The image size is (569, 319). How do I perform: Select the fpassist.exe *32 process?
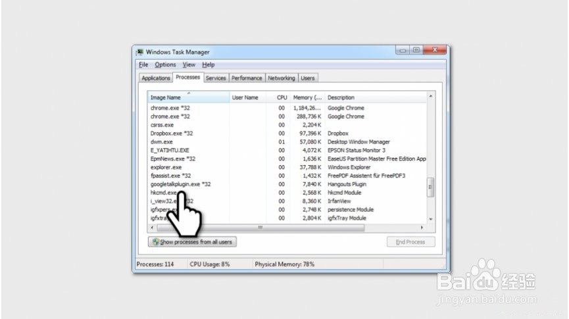[x=287, y=176]
